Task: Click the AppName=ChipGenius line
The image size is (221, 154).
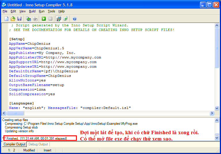Action: click(x=30, y=44)
